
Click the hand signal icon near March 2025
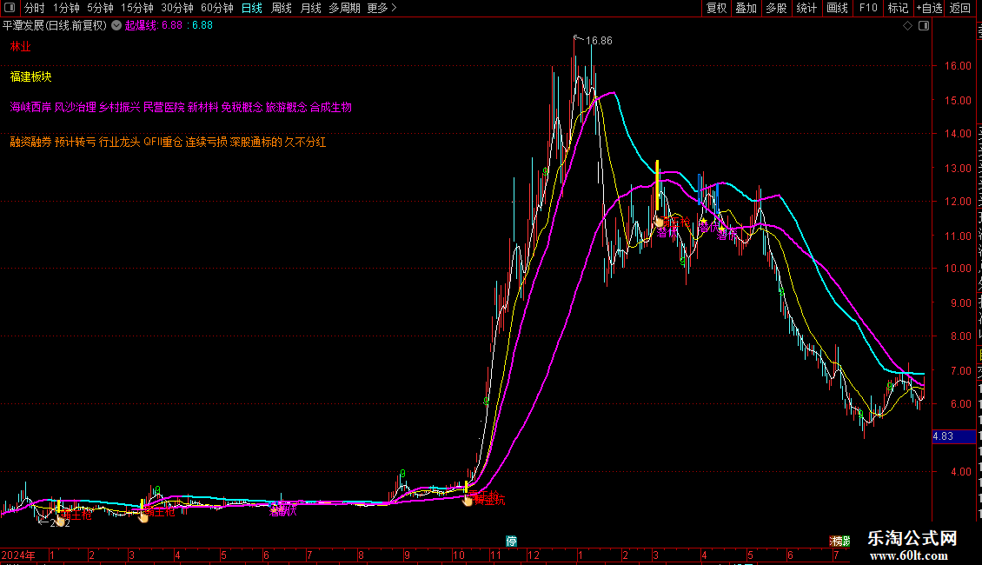(659, 222)
